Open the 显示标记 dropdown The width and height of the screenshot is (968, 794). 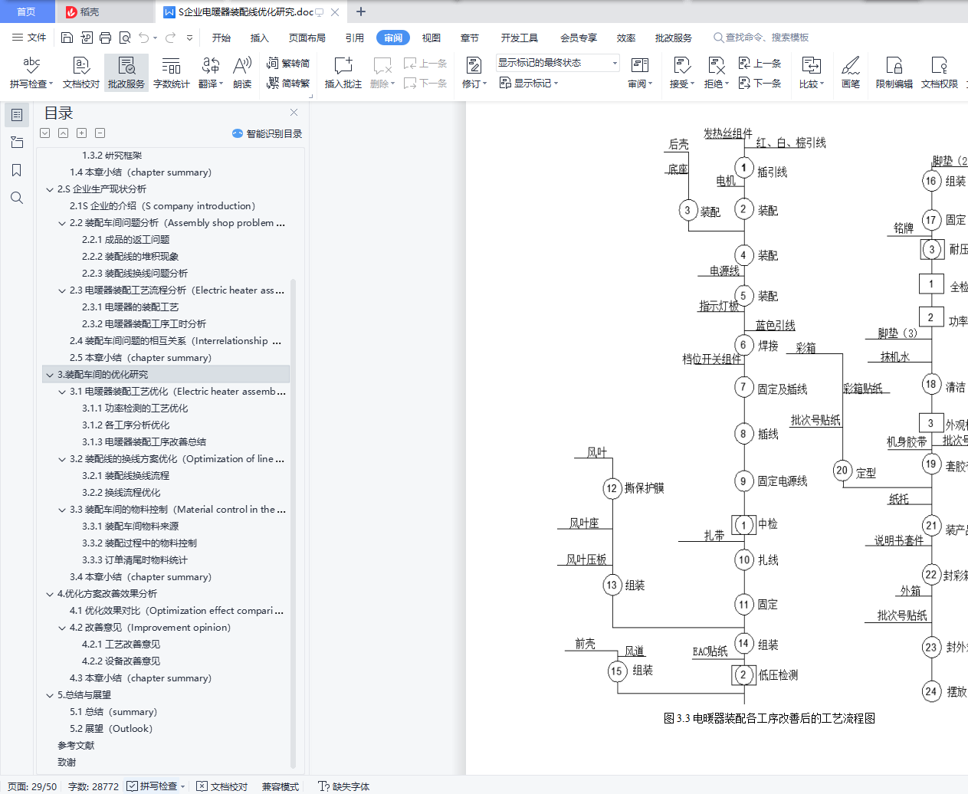coord(529,83)
